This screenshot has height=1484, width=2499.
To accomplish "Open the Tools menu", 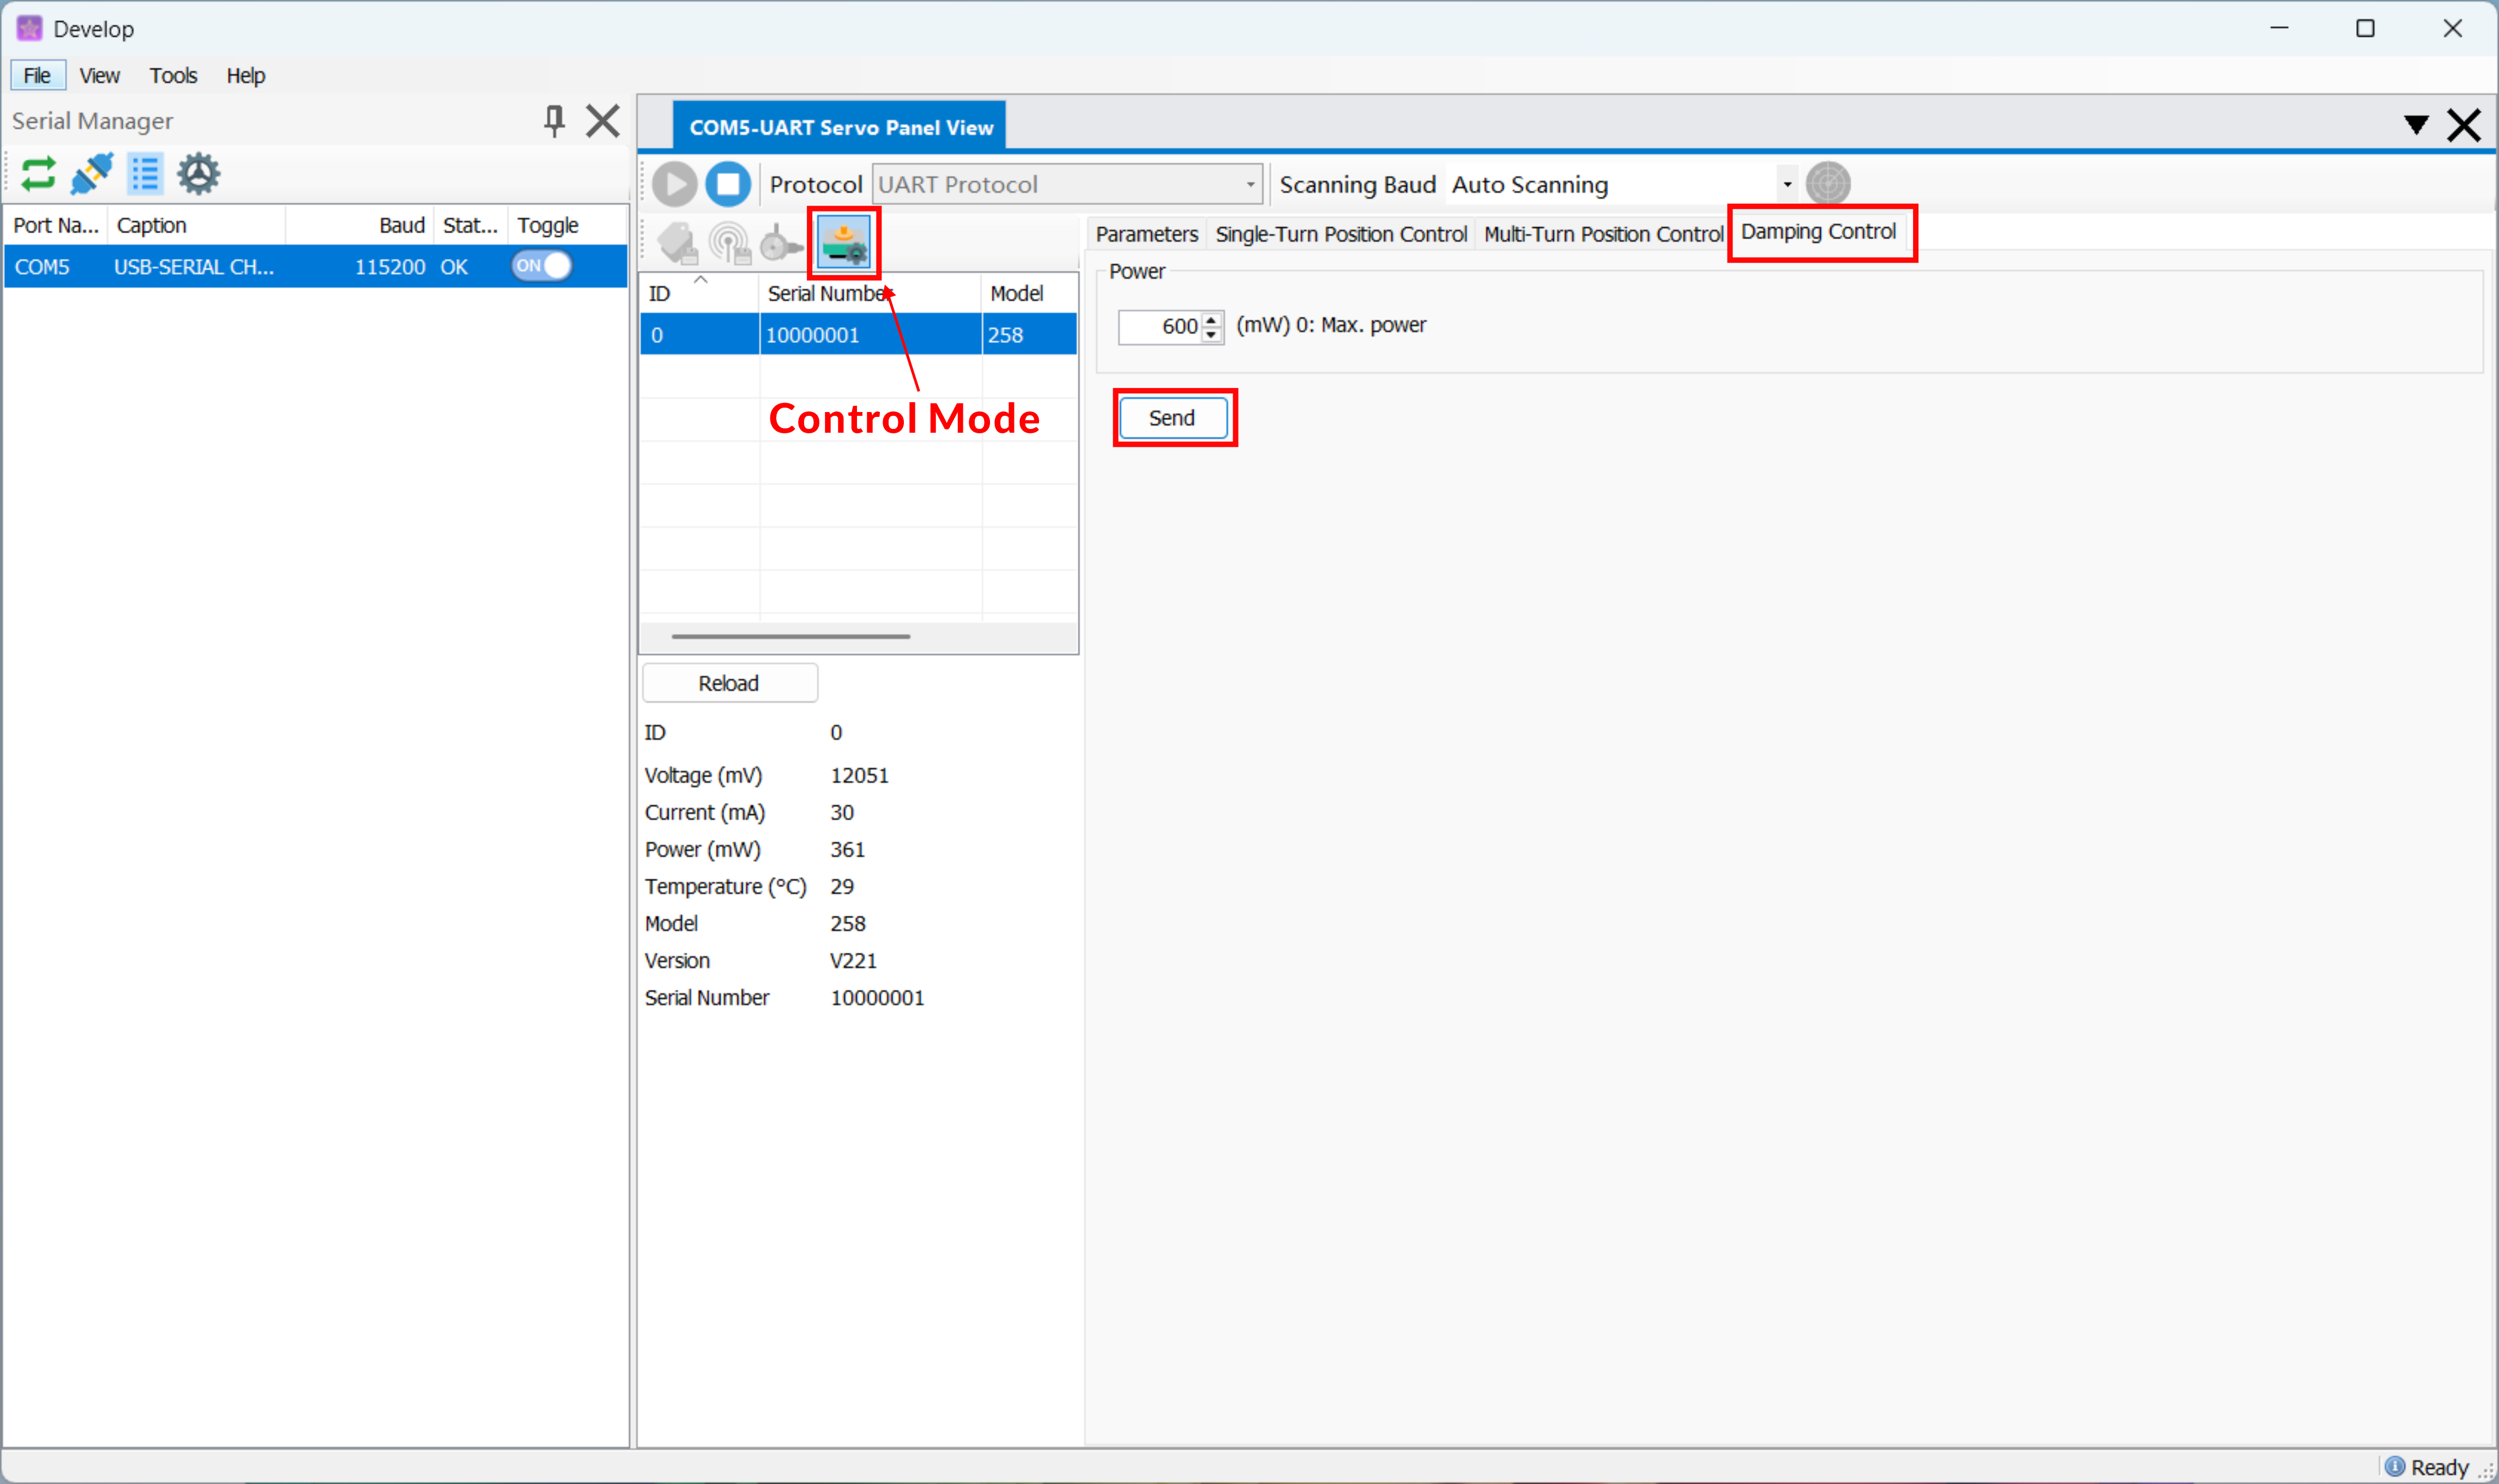I will (173, 76).
